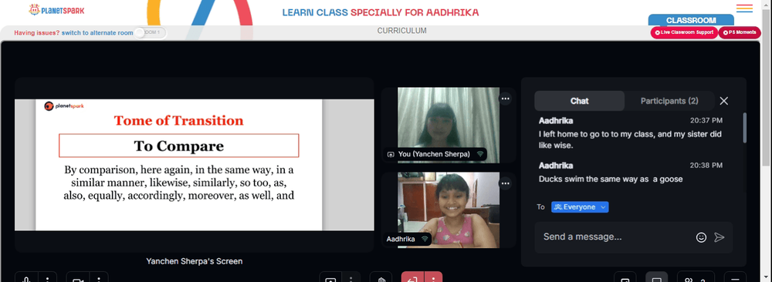Click the 'To Compare' heading on slide
The image size is (772, 282).
coord(179,146)
